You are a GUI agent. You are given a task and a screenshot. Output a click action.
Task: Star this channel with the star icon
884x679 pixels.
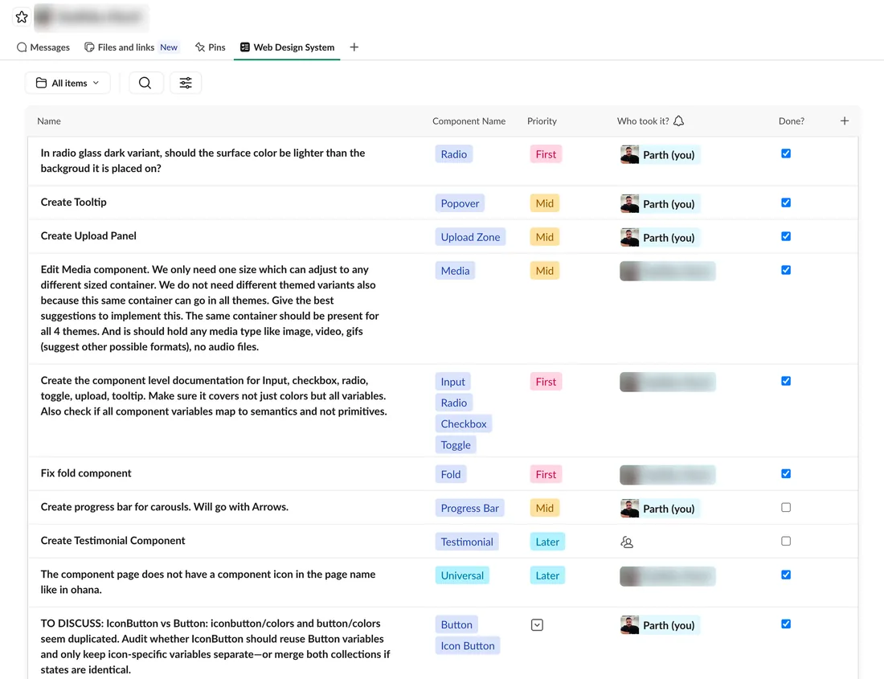[x=22, y=18]
